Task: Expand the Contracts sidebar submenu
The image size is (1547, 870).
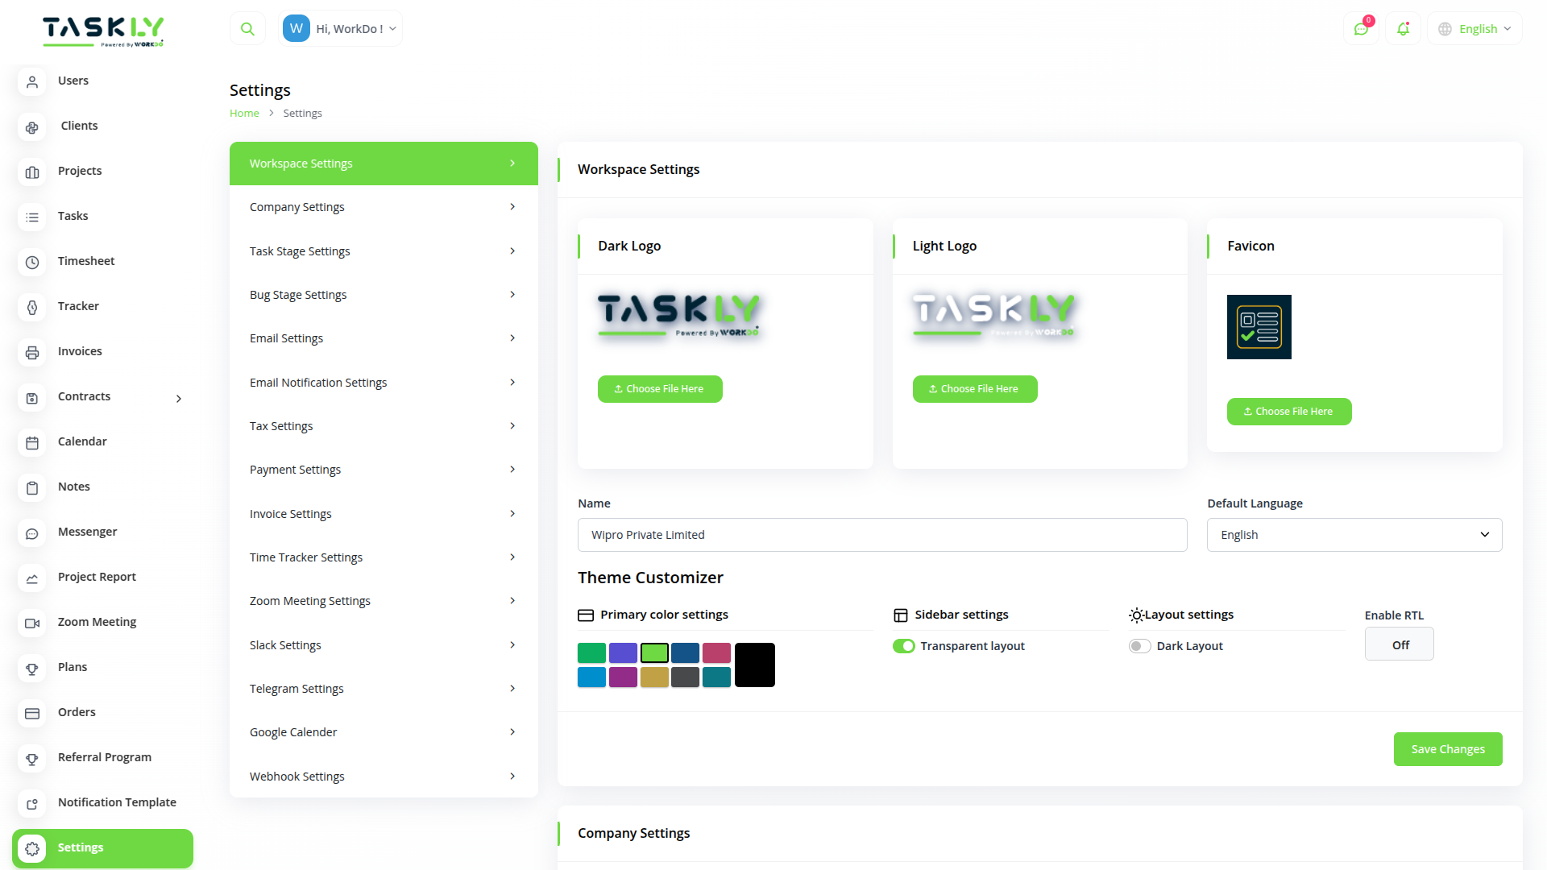Action: pyautogui.click(x=178, y=398)
